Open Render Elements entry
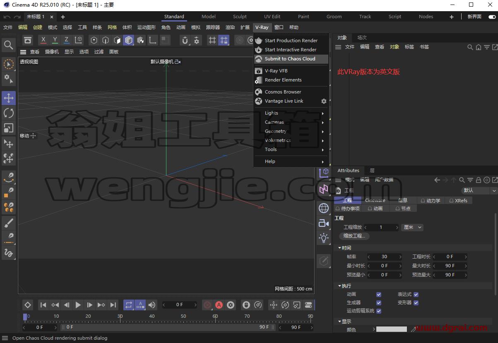Viewport: 498px width, 343px height. click(x=291, y=80)
